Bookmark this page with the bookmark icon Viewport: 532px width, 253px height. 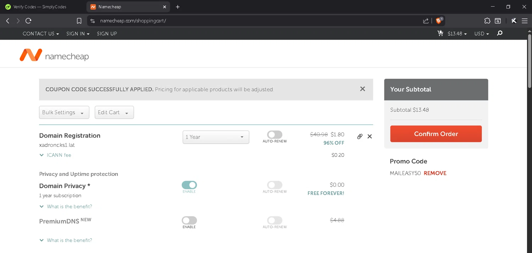tap(79, 21)
